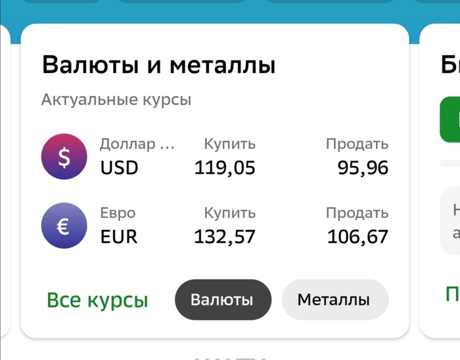The width and height of the screenshot is (460, 360).
Task: Open the Все курсы link
Action: pos(97,300)
